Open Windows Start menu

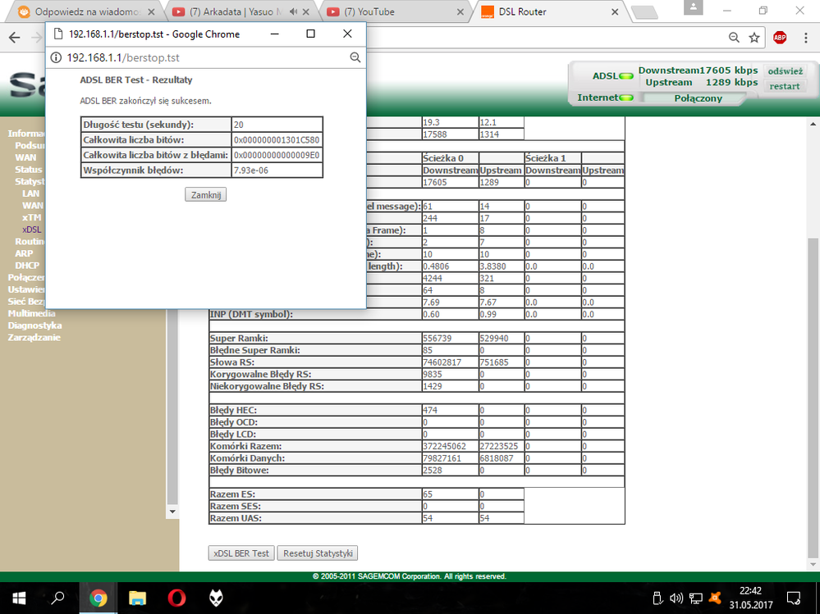pyautogui.click(x=19, y=597)
